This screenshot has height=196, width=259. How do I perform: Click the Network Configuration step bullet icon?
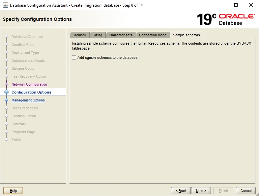click(x=6, y=84)
